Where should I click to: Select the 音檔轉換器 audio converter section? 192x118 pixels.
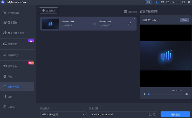coord(17,86)
